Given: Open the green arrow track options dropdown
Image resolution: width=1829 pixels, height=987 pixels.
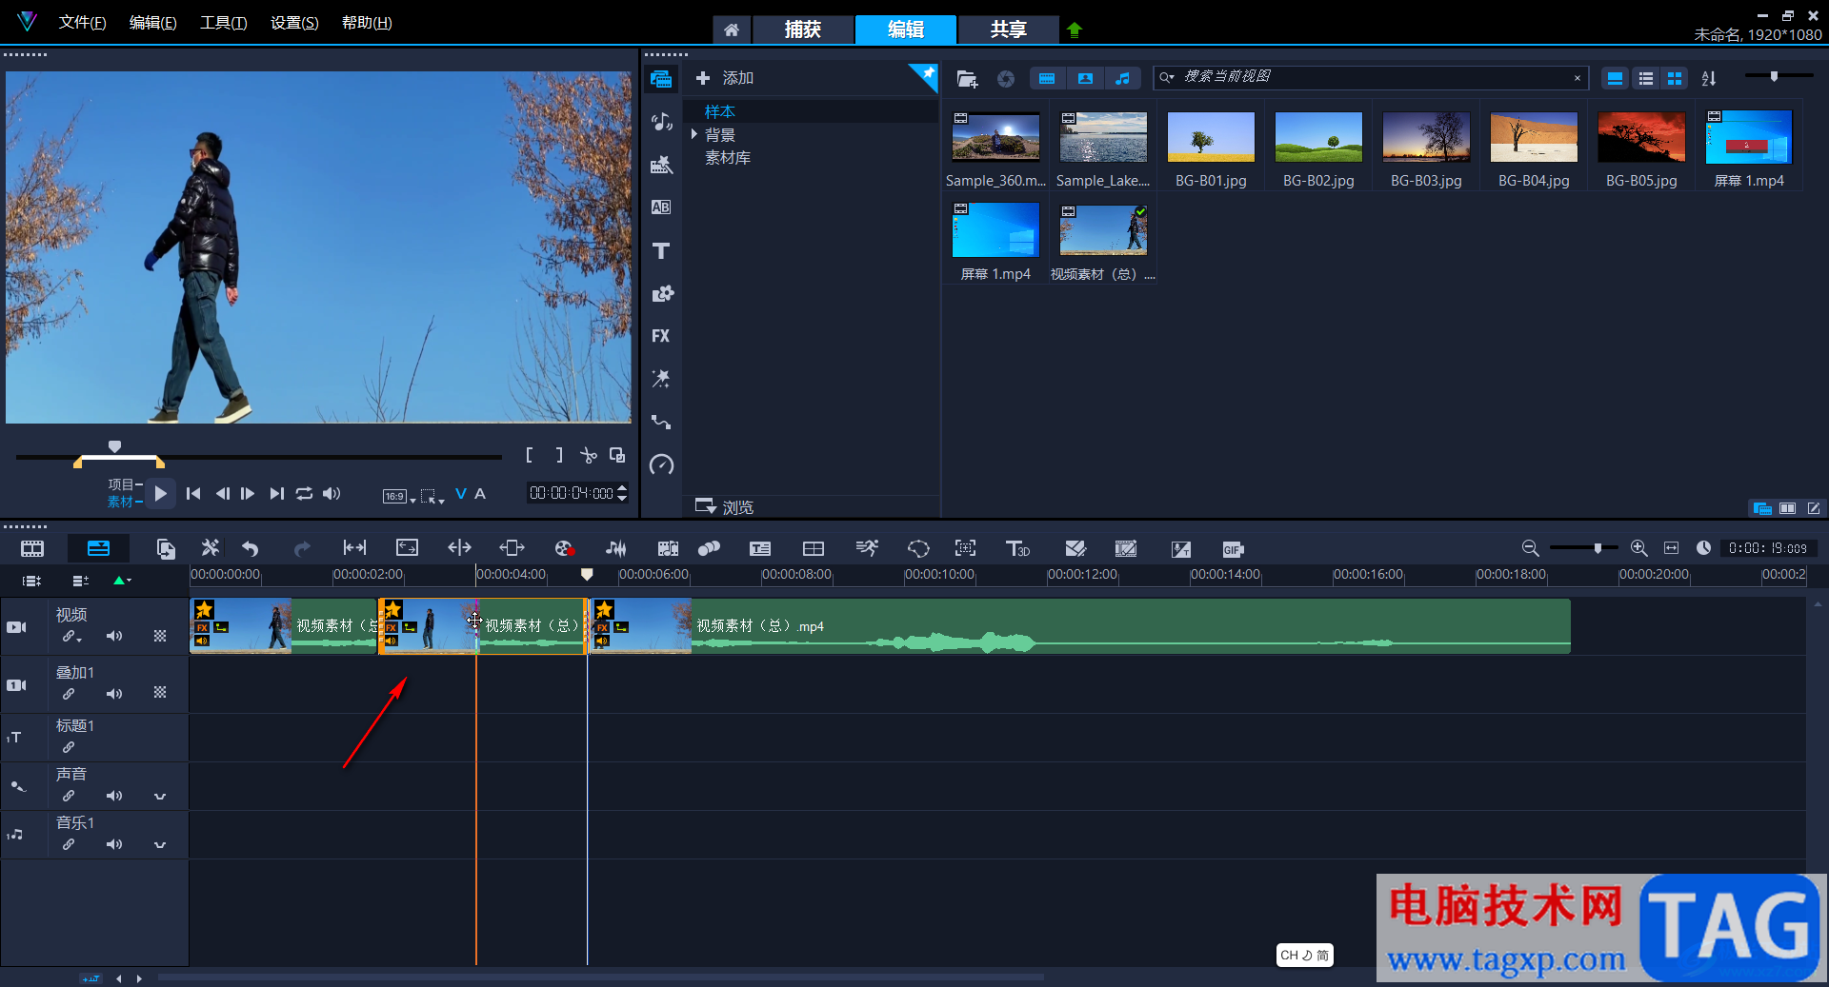Looking at the screenshot, I should click(x=122, y=580).
